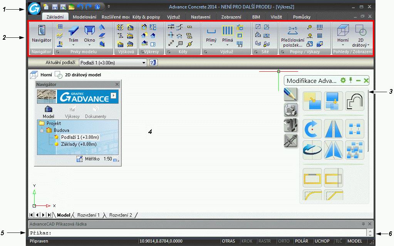Open Přečíslování položek renumbering tool

pos(293,36)
